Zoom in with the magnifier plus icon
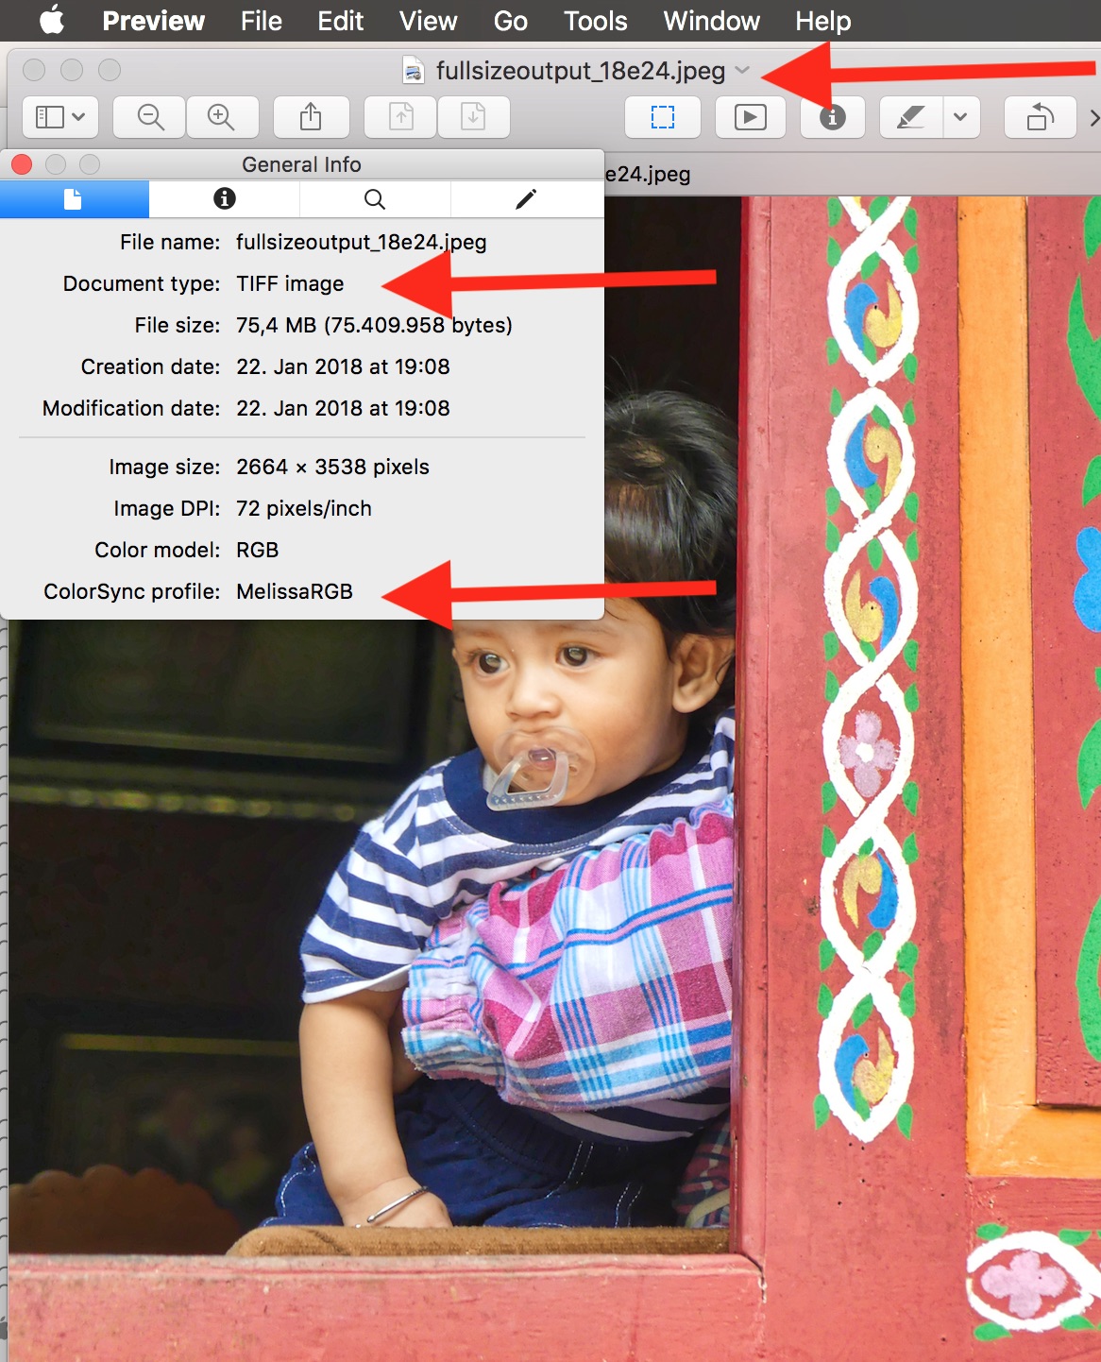This screenshot has height=1362, width=1101. tap(222, 117)
